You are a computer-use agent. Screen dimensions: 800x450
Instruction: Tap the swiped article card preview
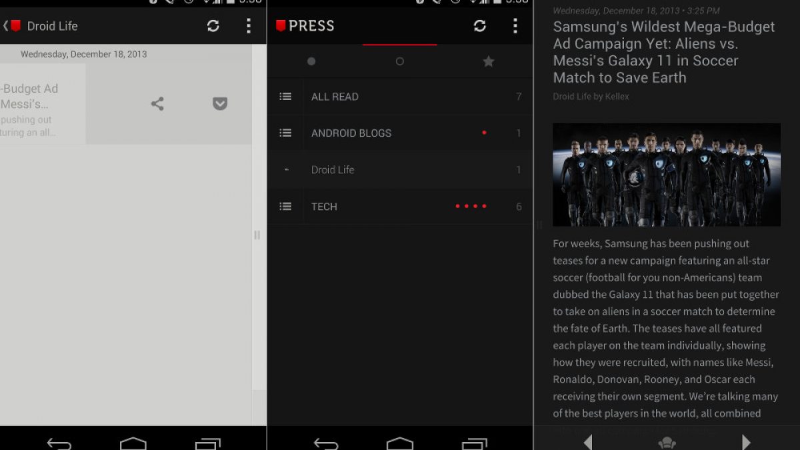pyautogui.click(x=43, y=103)
